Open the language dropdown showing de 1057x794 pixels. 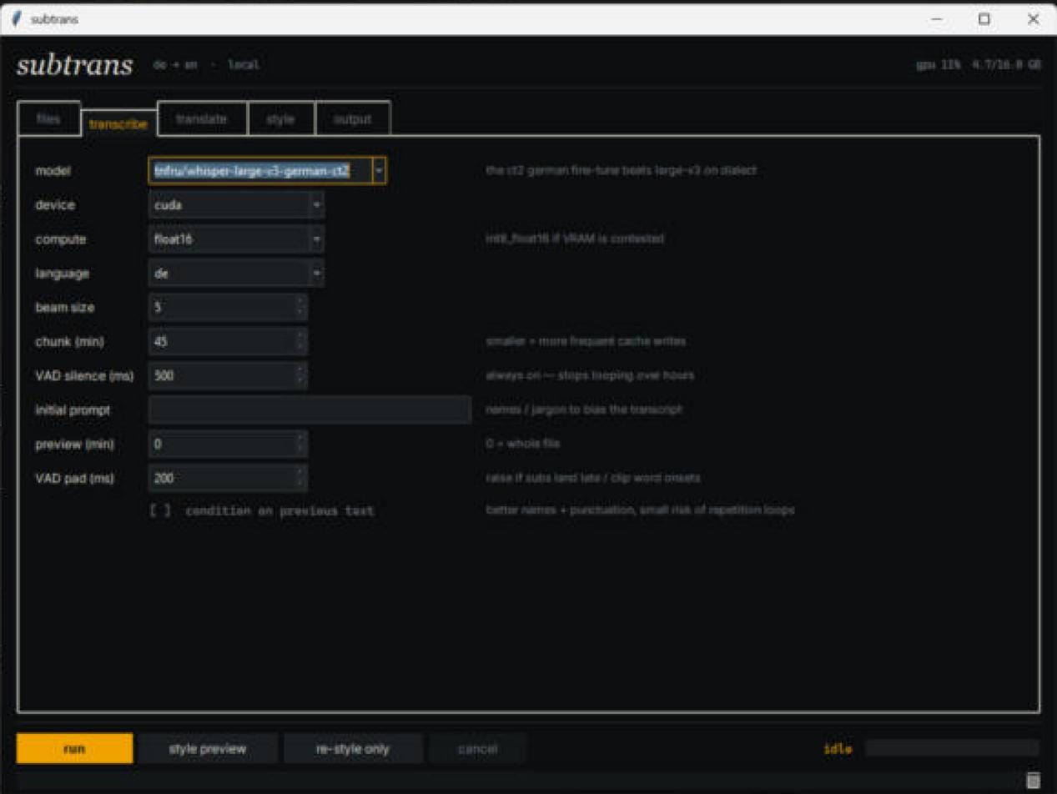coord(236,273)
